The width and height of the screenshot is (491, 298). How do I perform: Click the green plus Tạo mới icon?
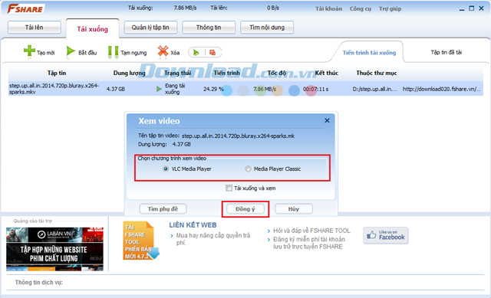click(x=29, y=51)
